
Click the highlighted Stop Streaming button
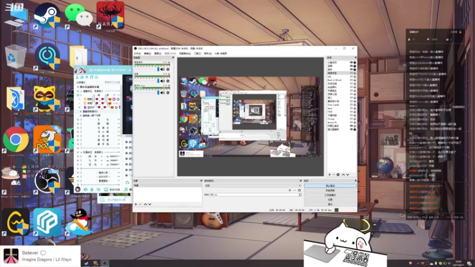[330, 186]
